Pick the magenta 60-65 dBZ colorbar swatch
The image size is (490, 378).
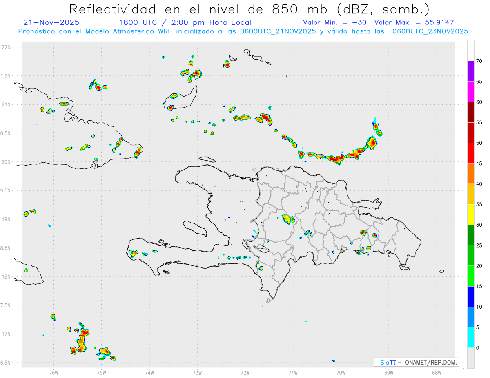471,91
